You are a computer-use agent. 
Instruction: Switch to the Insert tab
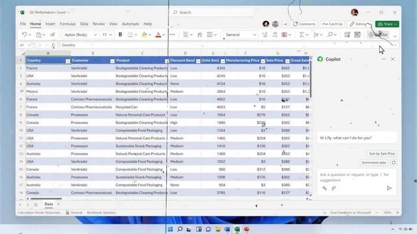(x=50, y=23)
